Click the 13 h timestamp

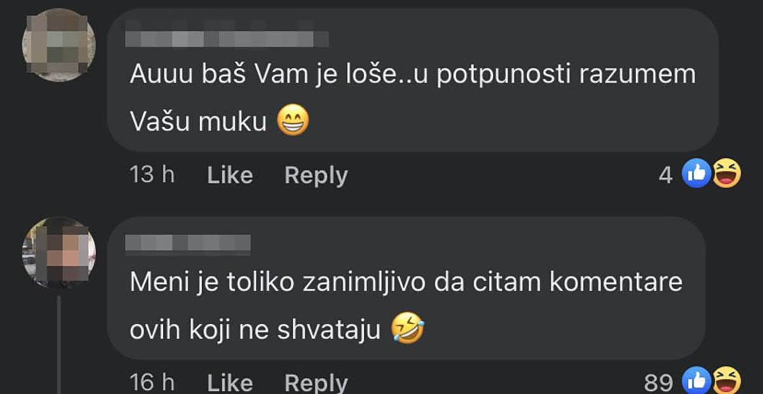click(x=152, y=175)
